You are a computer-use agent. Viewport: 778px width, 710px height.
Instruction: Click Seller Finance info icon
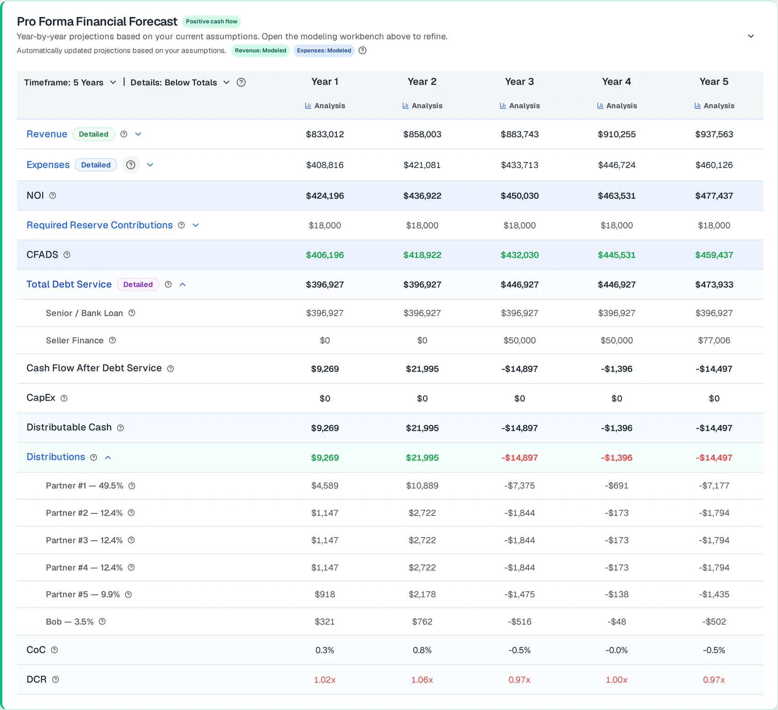(113, 340)
